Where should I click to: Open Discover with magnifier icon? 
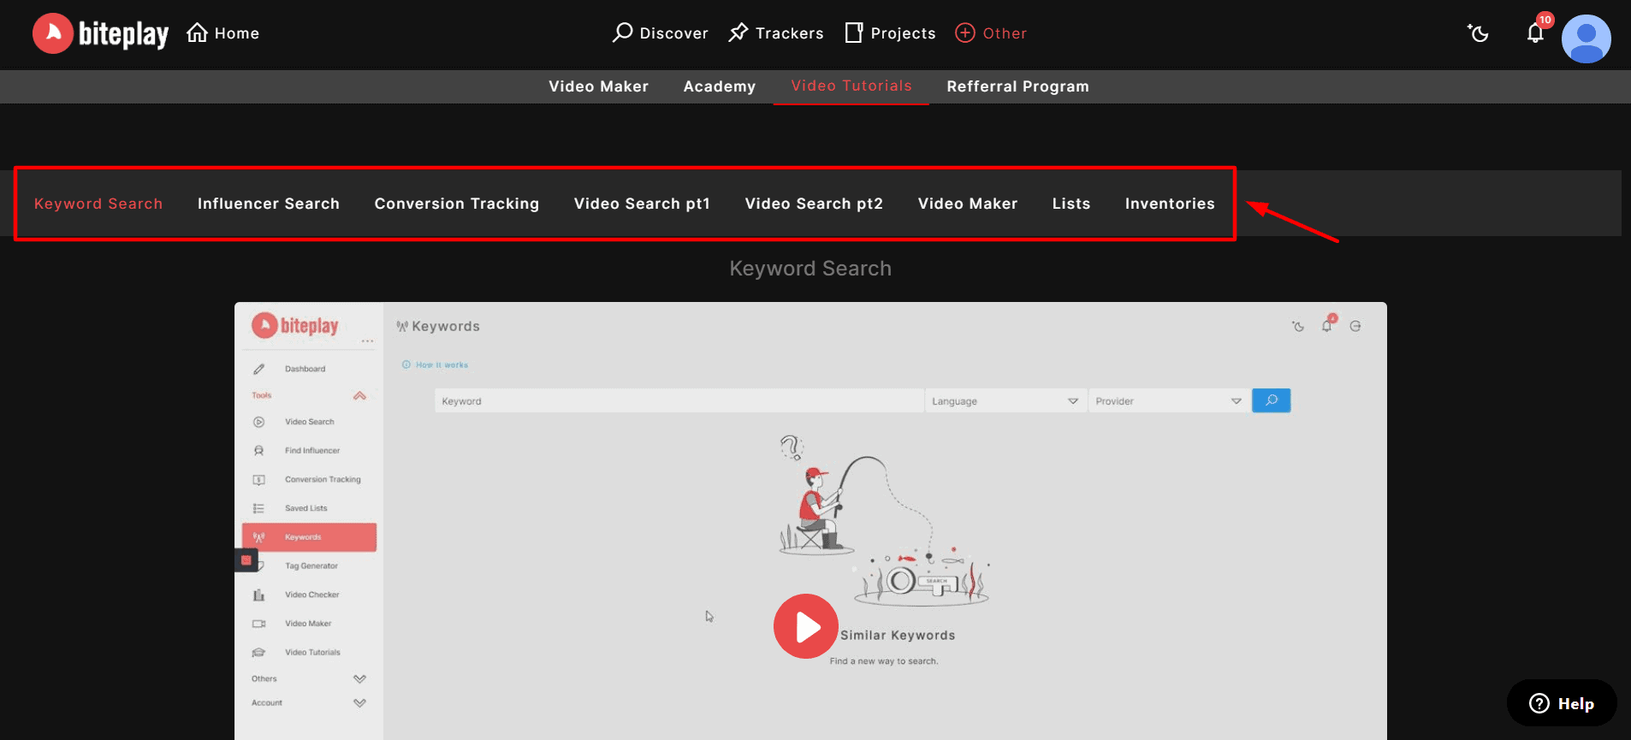[622, 33]
